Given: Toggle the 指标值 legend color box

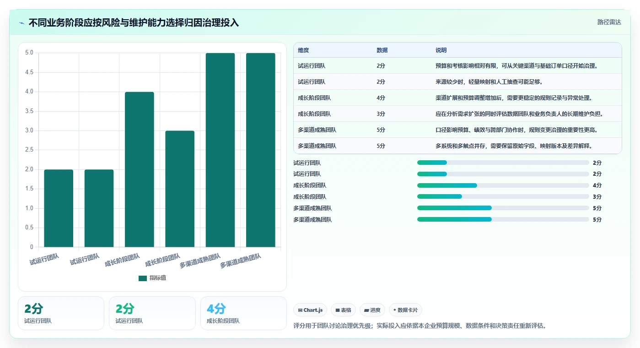Looking at the screenshot, I should pos(143,278).
